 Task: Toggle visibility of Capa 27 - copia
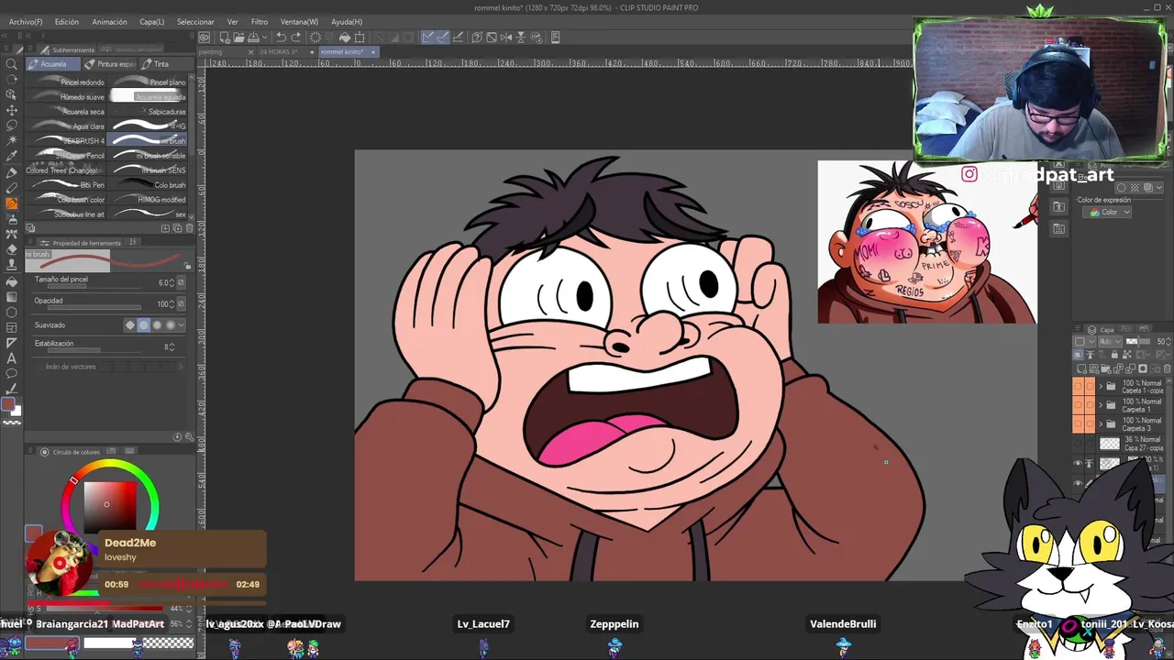(1078, 444)
